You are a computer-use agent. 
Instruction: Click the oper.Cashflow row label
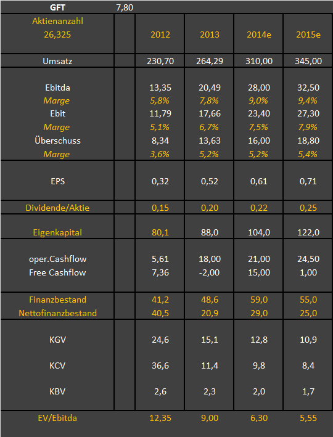pos(58,259)
